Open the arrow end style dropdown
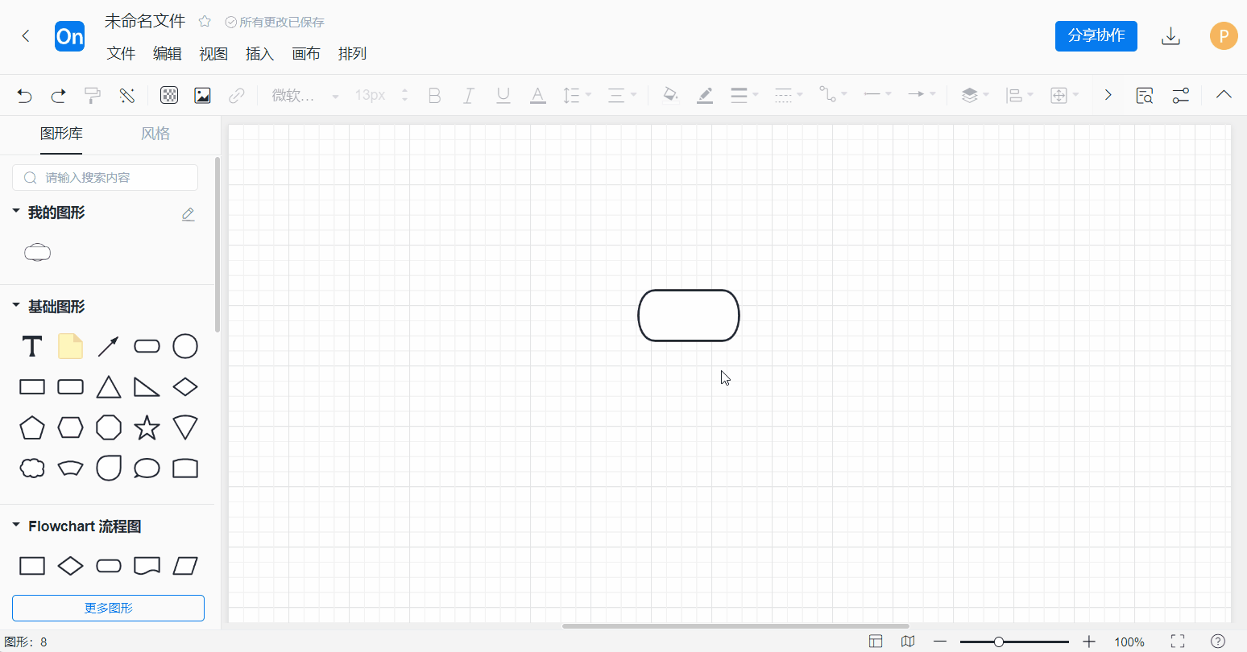 pyautogui.click(x=922, y=95)
